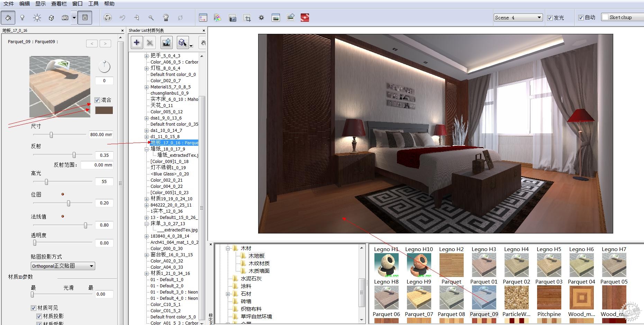Open the Heliodon sun inspector
Viewport: 644px width, 325px height.
37,18
